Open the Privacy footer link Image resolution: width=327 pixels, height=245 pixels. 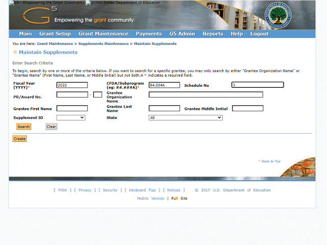(x=85, y=190)
